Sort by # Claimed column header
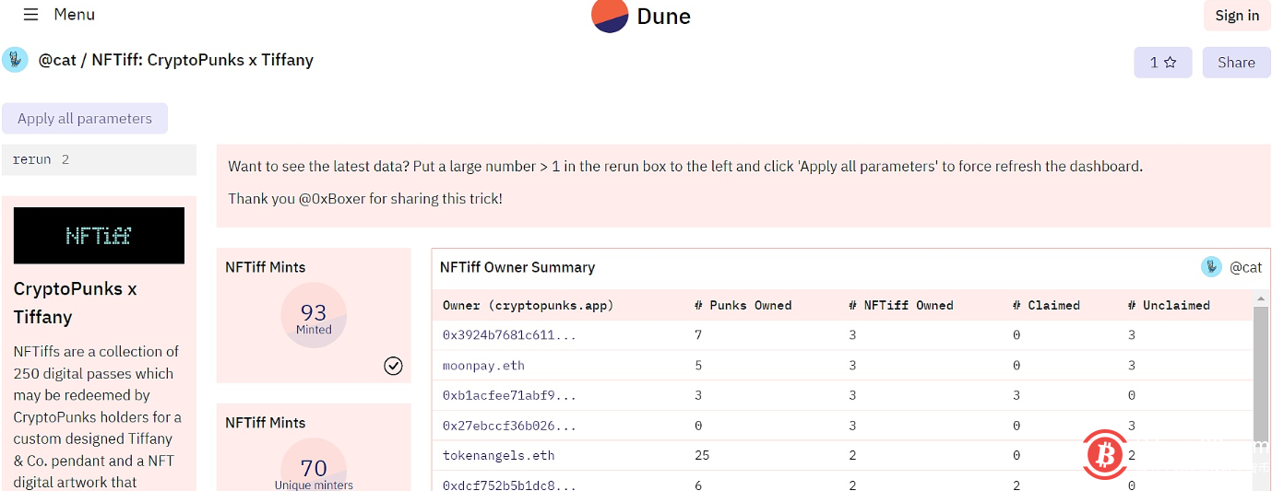Image resolution: width=1284 pixels, height=491 pixels. [1046, 305]
